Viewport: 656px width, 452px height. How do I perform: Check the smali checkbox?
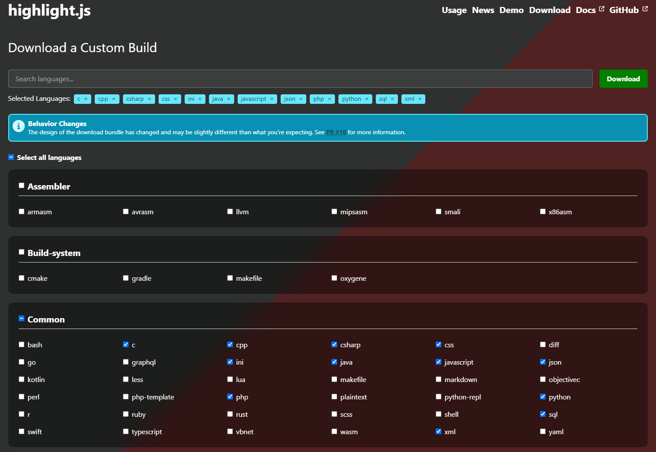[x=438, y=212]
